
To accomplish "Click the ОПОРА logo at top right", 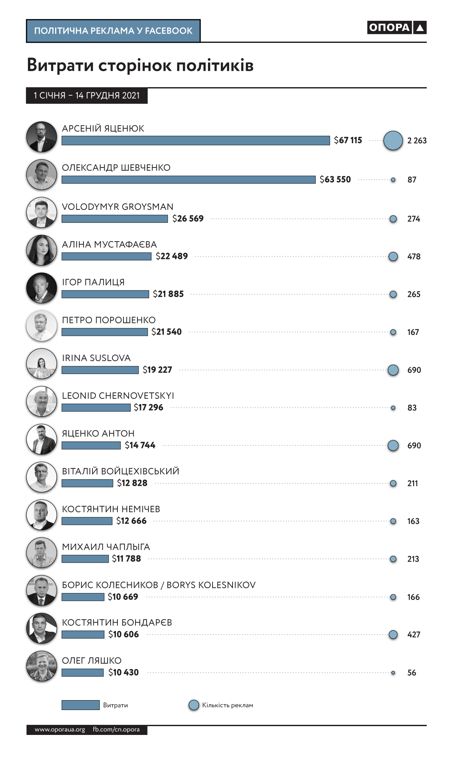I will tap(396, 28).
